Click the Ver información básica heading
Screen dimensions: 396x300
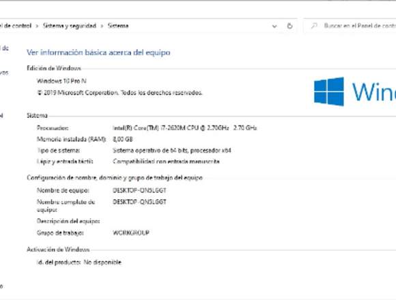(x=98, y=52)
